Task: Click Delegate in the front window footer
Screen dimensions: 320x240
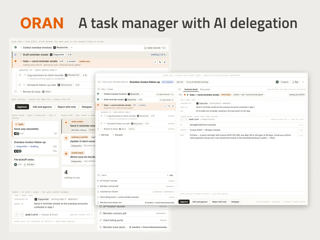Action: (235, 202)
